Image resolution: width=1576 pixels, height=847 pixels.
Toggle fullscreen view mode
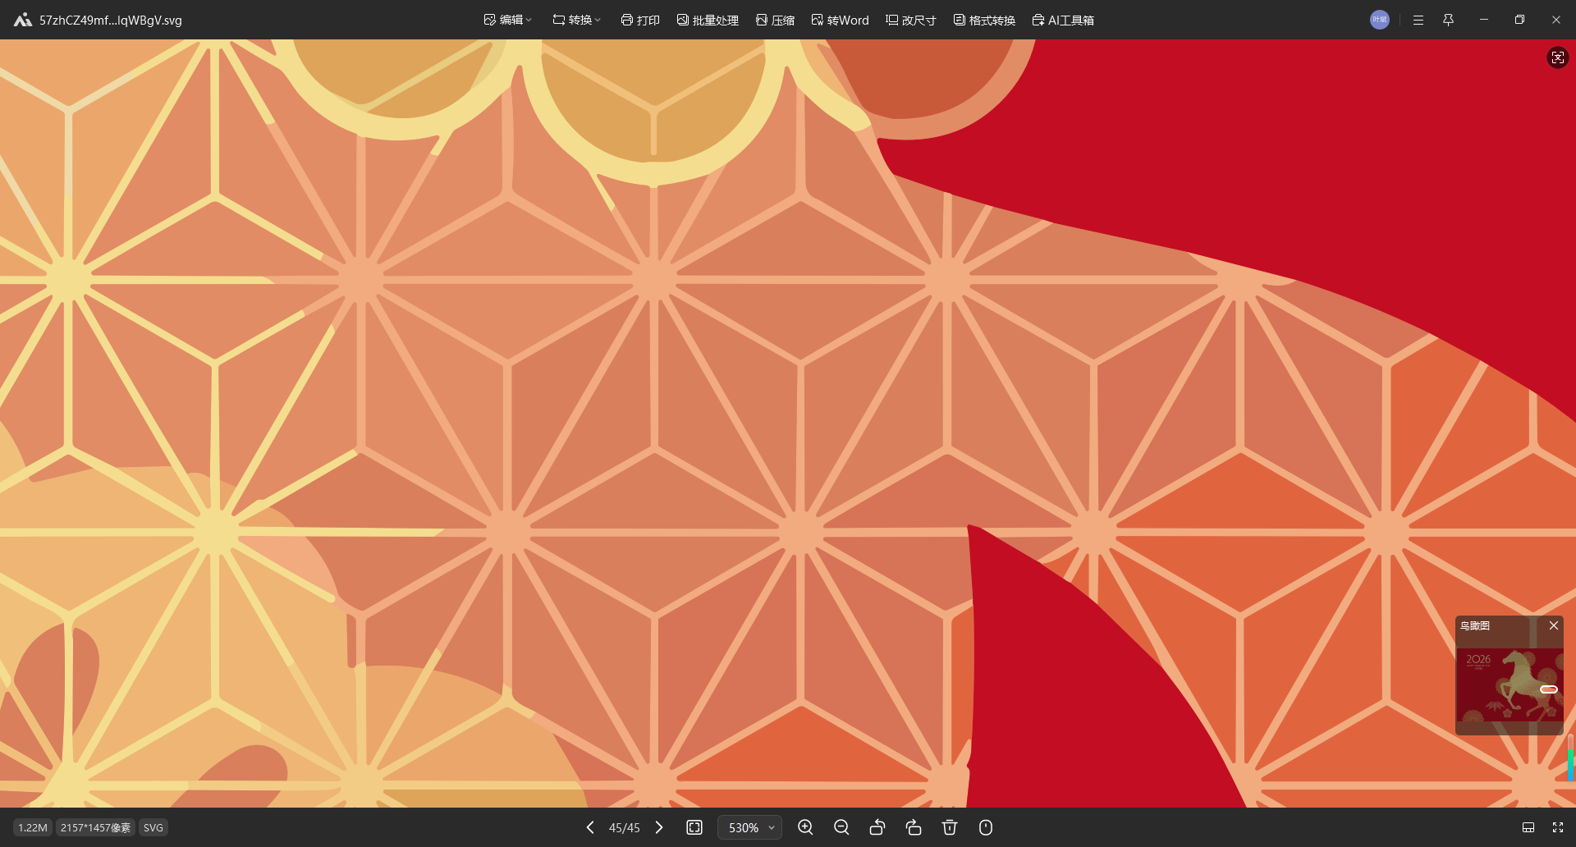click(x=1557, y=827)
